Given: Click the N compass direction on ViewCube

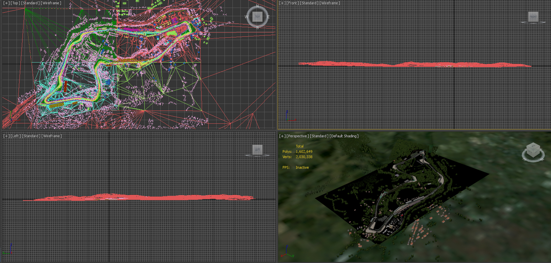Looking at the screenshot, I should point(257,6).
